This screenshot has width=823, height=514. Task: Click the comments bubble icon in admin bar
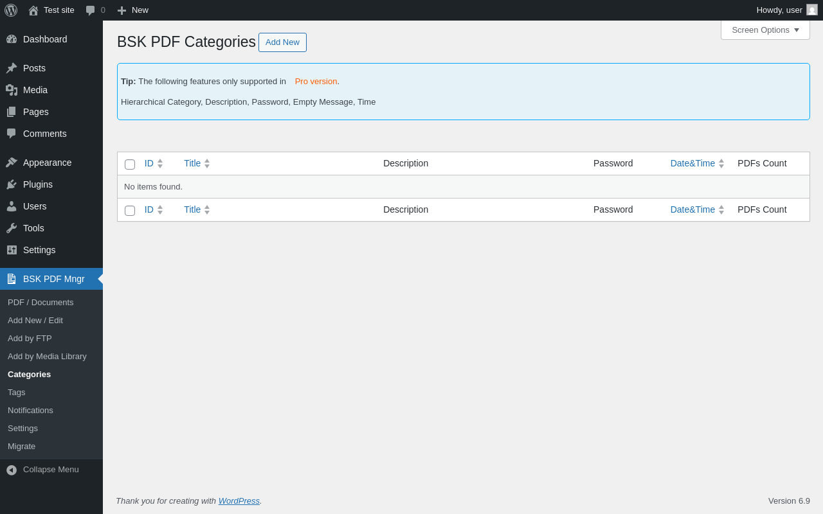click(x=91, y=10)
